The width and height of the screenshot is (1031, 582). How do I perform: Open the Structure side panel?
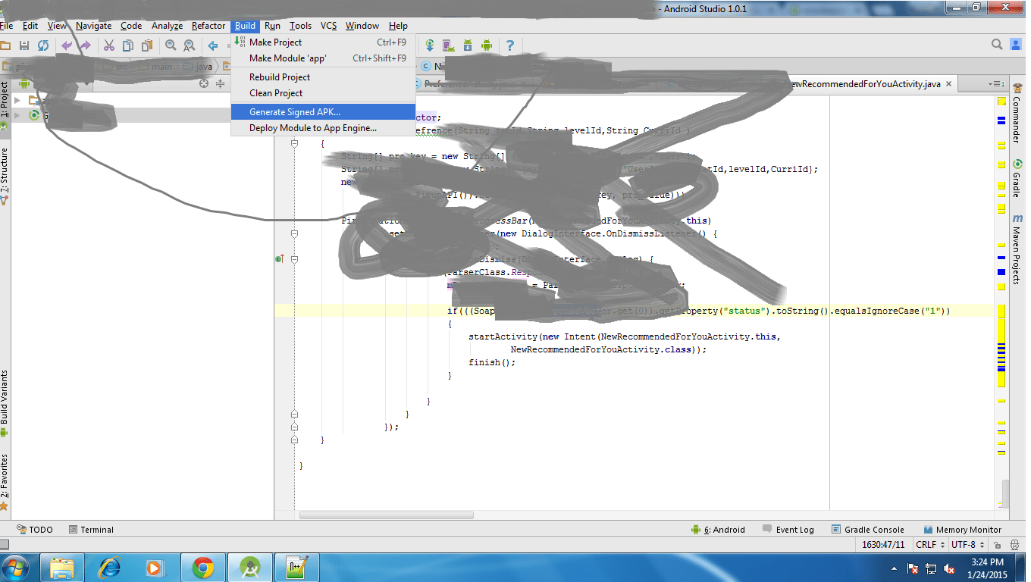(5, 176)
